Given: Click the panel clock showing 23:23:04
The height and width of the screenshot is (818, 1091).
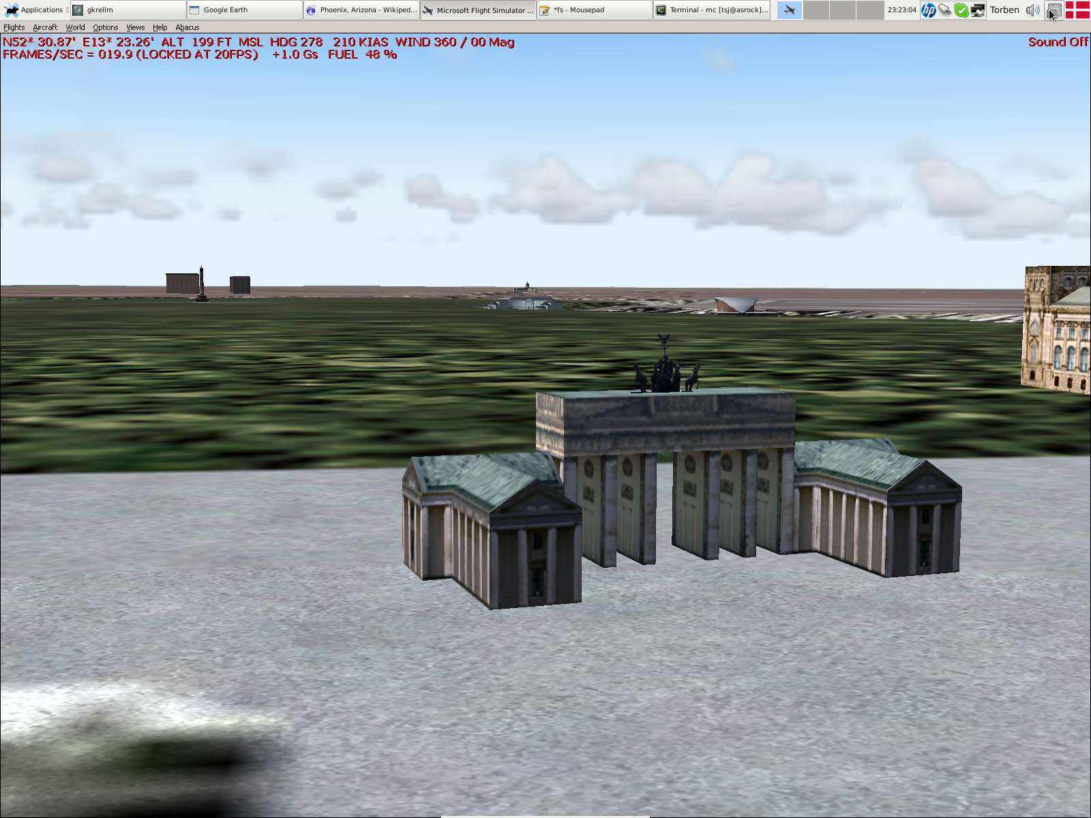Looking at the screenshot, I should (x=901, y=10).
